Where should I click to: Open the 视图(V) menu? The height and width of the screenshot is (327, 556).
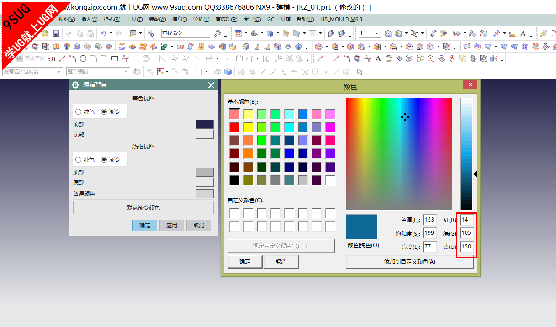[x=67, y=19]
